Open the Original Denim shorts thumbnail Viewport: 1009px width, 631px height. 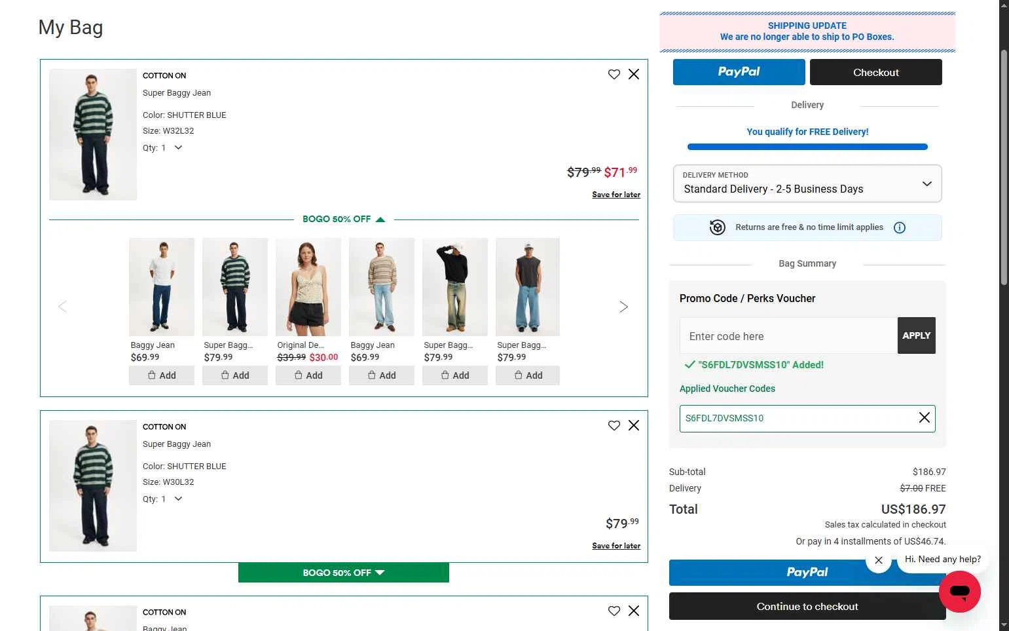[x=308, y=287]
